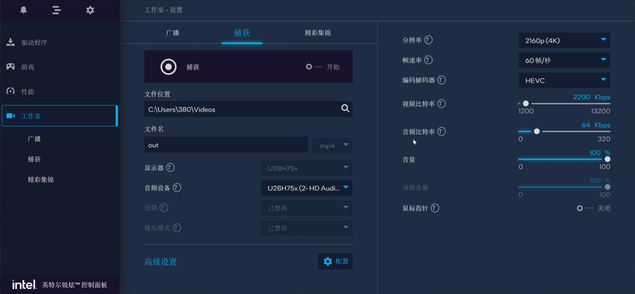Click the 音频比特率 slider handle

537,131
